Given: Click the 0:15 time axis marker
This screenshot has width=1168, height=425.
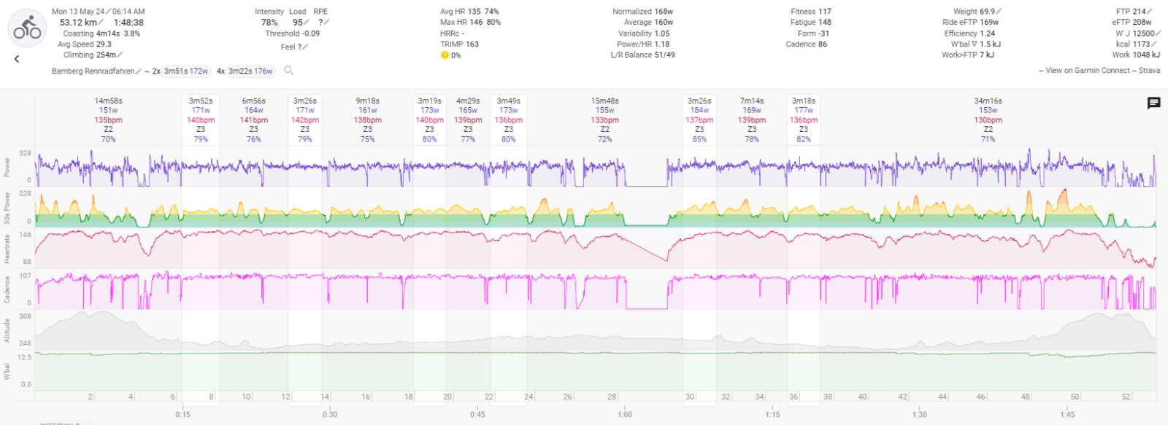Looking at the screenshot, I should point(182,414).
